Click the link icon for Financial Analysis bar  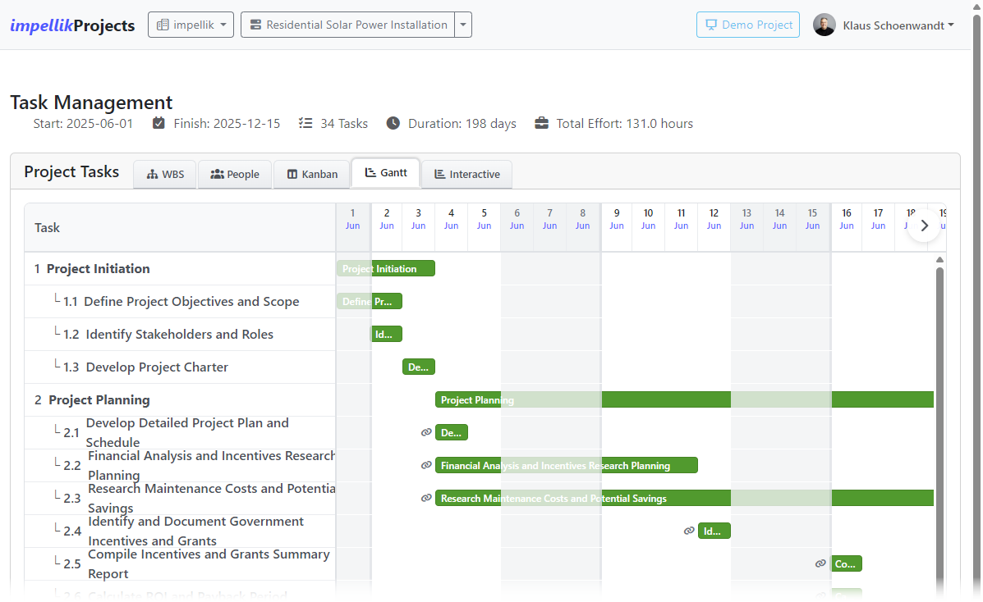426,465
